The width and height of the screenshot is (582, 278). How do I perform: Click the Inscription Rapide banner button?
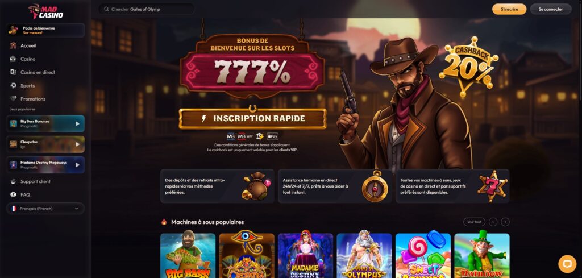(252, 118)
